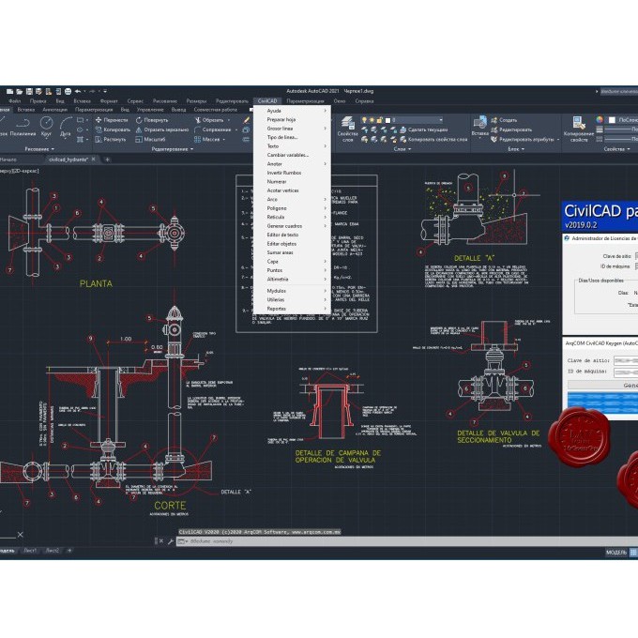Open Módulos submenu in CivilCAD menu
638x638 pixels.
(292, 291)
